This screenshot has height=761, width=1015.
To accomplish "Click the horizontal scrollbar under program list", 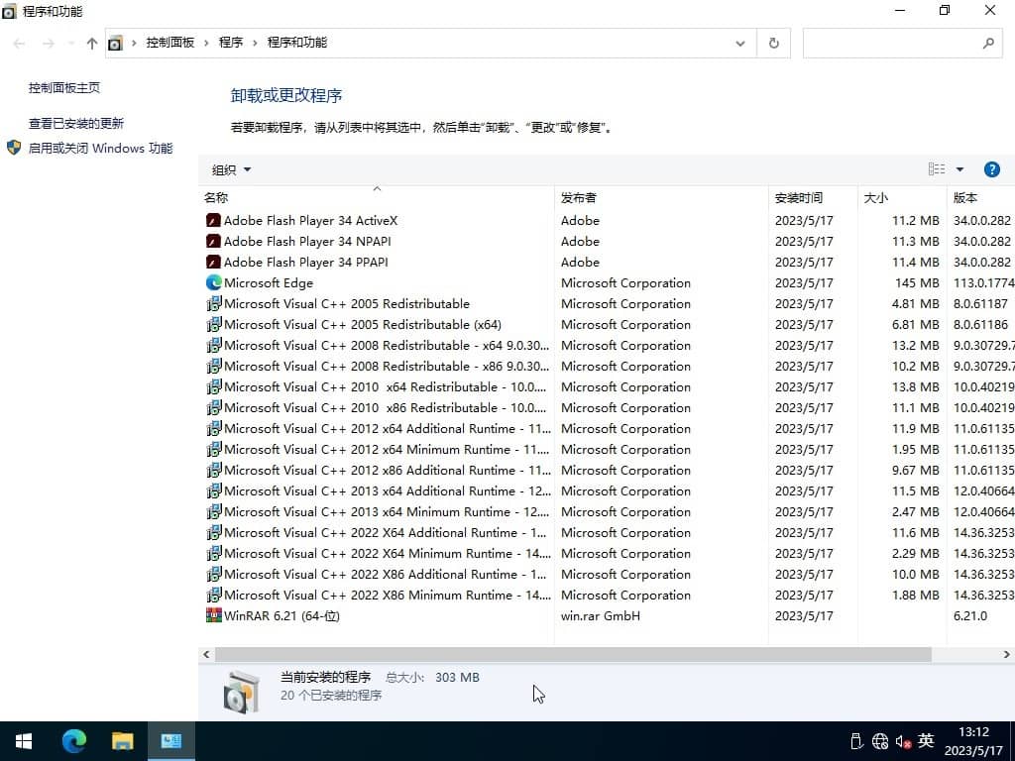I will tap(573, 655).
